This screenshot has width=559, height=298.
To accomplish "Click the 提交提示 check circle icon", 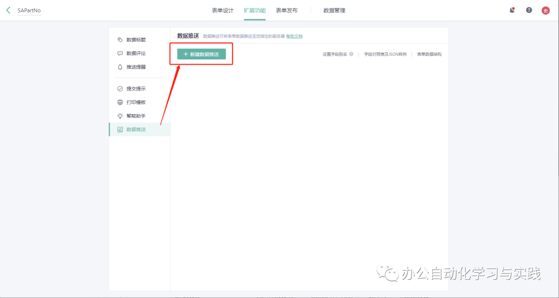I will [x=120, y=89].
